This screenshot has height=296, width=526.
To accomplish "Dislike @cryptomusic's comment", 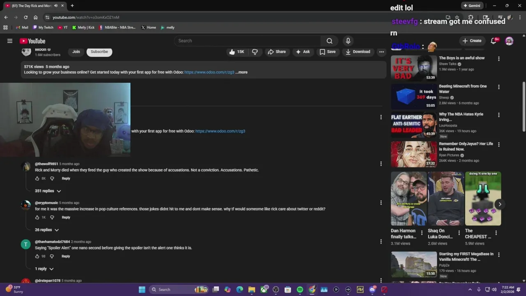I will (52, 217).
